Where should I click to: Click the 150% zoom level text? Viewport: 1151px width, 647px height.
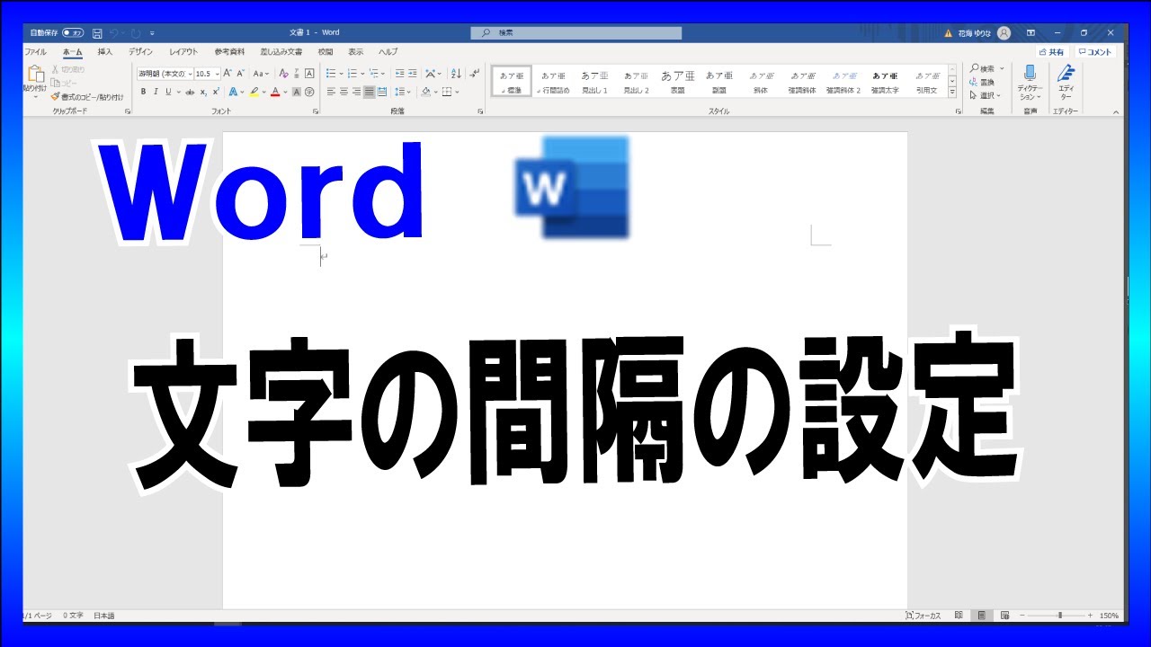tap(1109, 616)
